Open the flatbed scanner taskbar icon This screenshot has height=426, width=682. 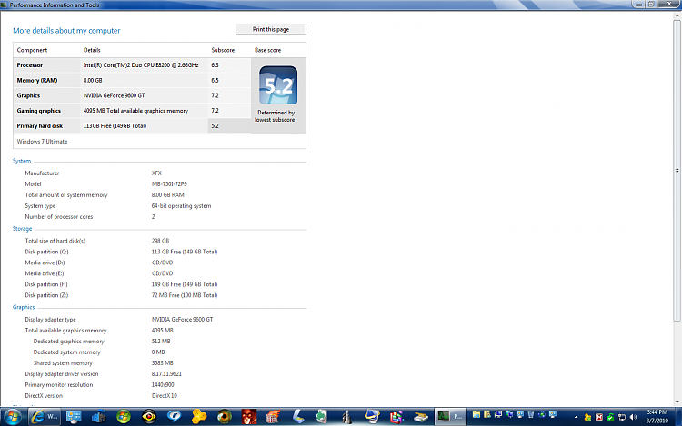coord(298,417)
